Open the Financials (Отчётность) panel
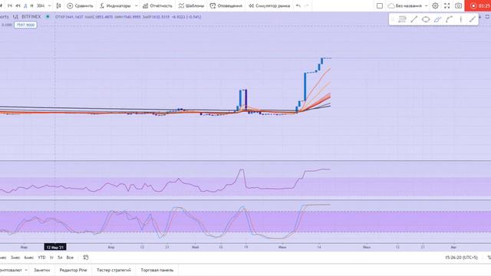 pyautogui.click(x=157, y=5)
